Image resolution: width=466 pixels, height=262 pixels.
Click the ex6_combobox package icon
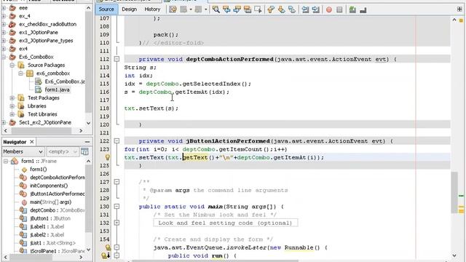(x=30, y=73)
